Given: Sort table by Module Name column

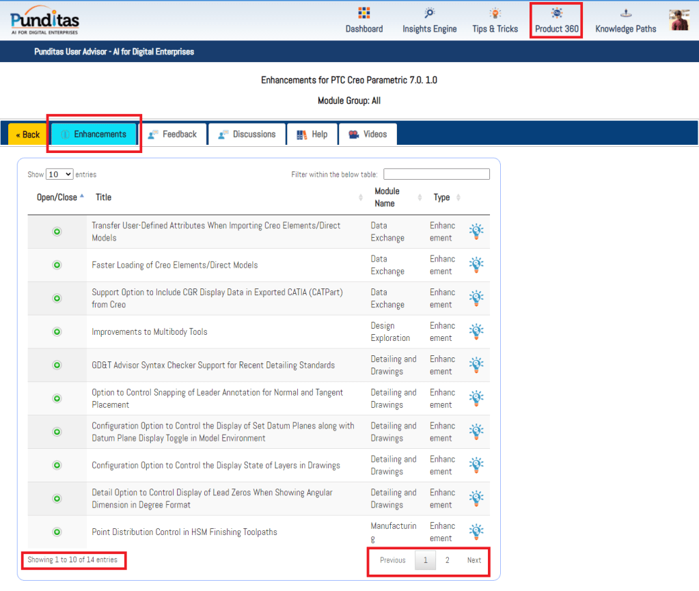Looking at the screenshot, I should coord(387,197).
